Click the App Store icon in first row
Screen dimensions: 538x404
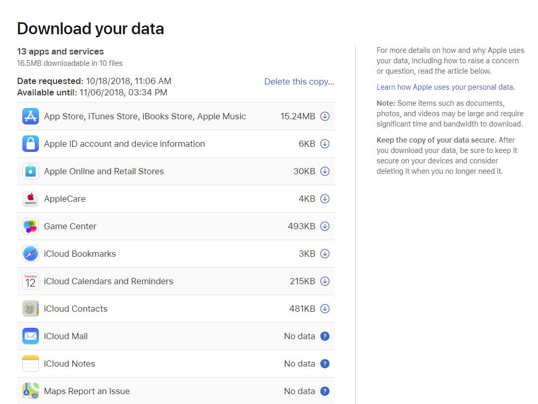(x=31, y=116)
